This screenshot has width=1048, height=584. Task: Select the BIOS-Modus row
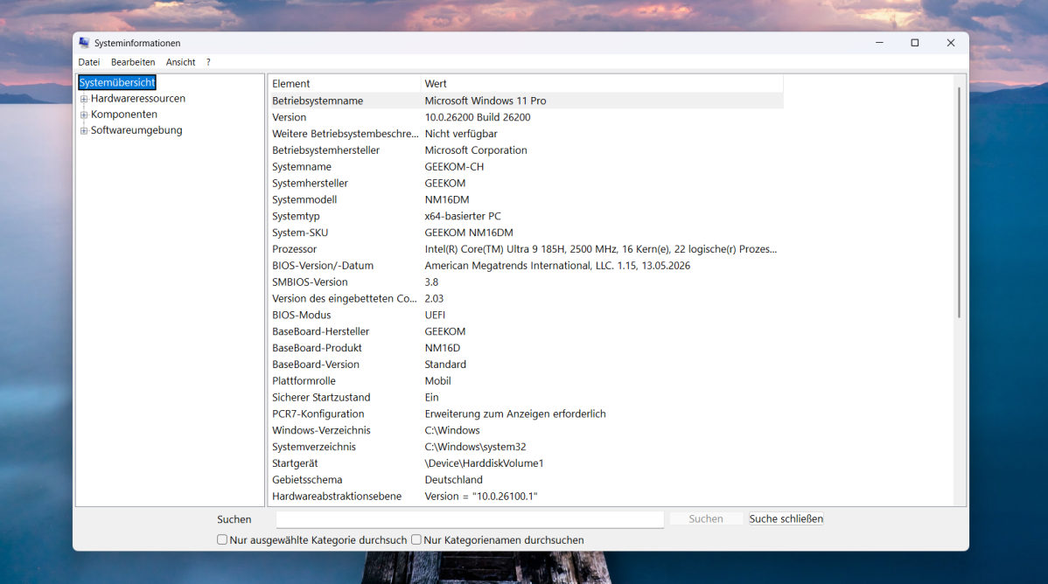click(x=526, y=315)
